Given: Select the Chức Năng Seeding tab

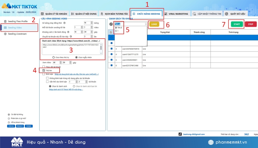Looking at the screenshot, I should click(x=146, y=14).
